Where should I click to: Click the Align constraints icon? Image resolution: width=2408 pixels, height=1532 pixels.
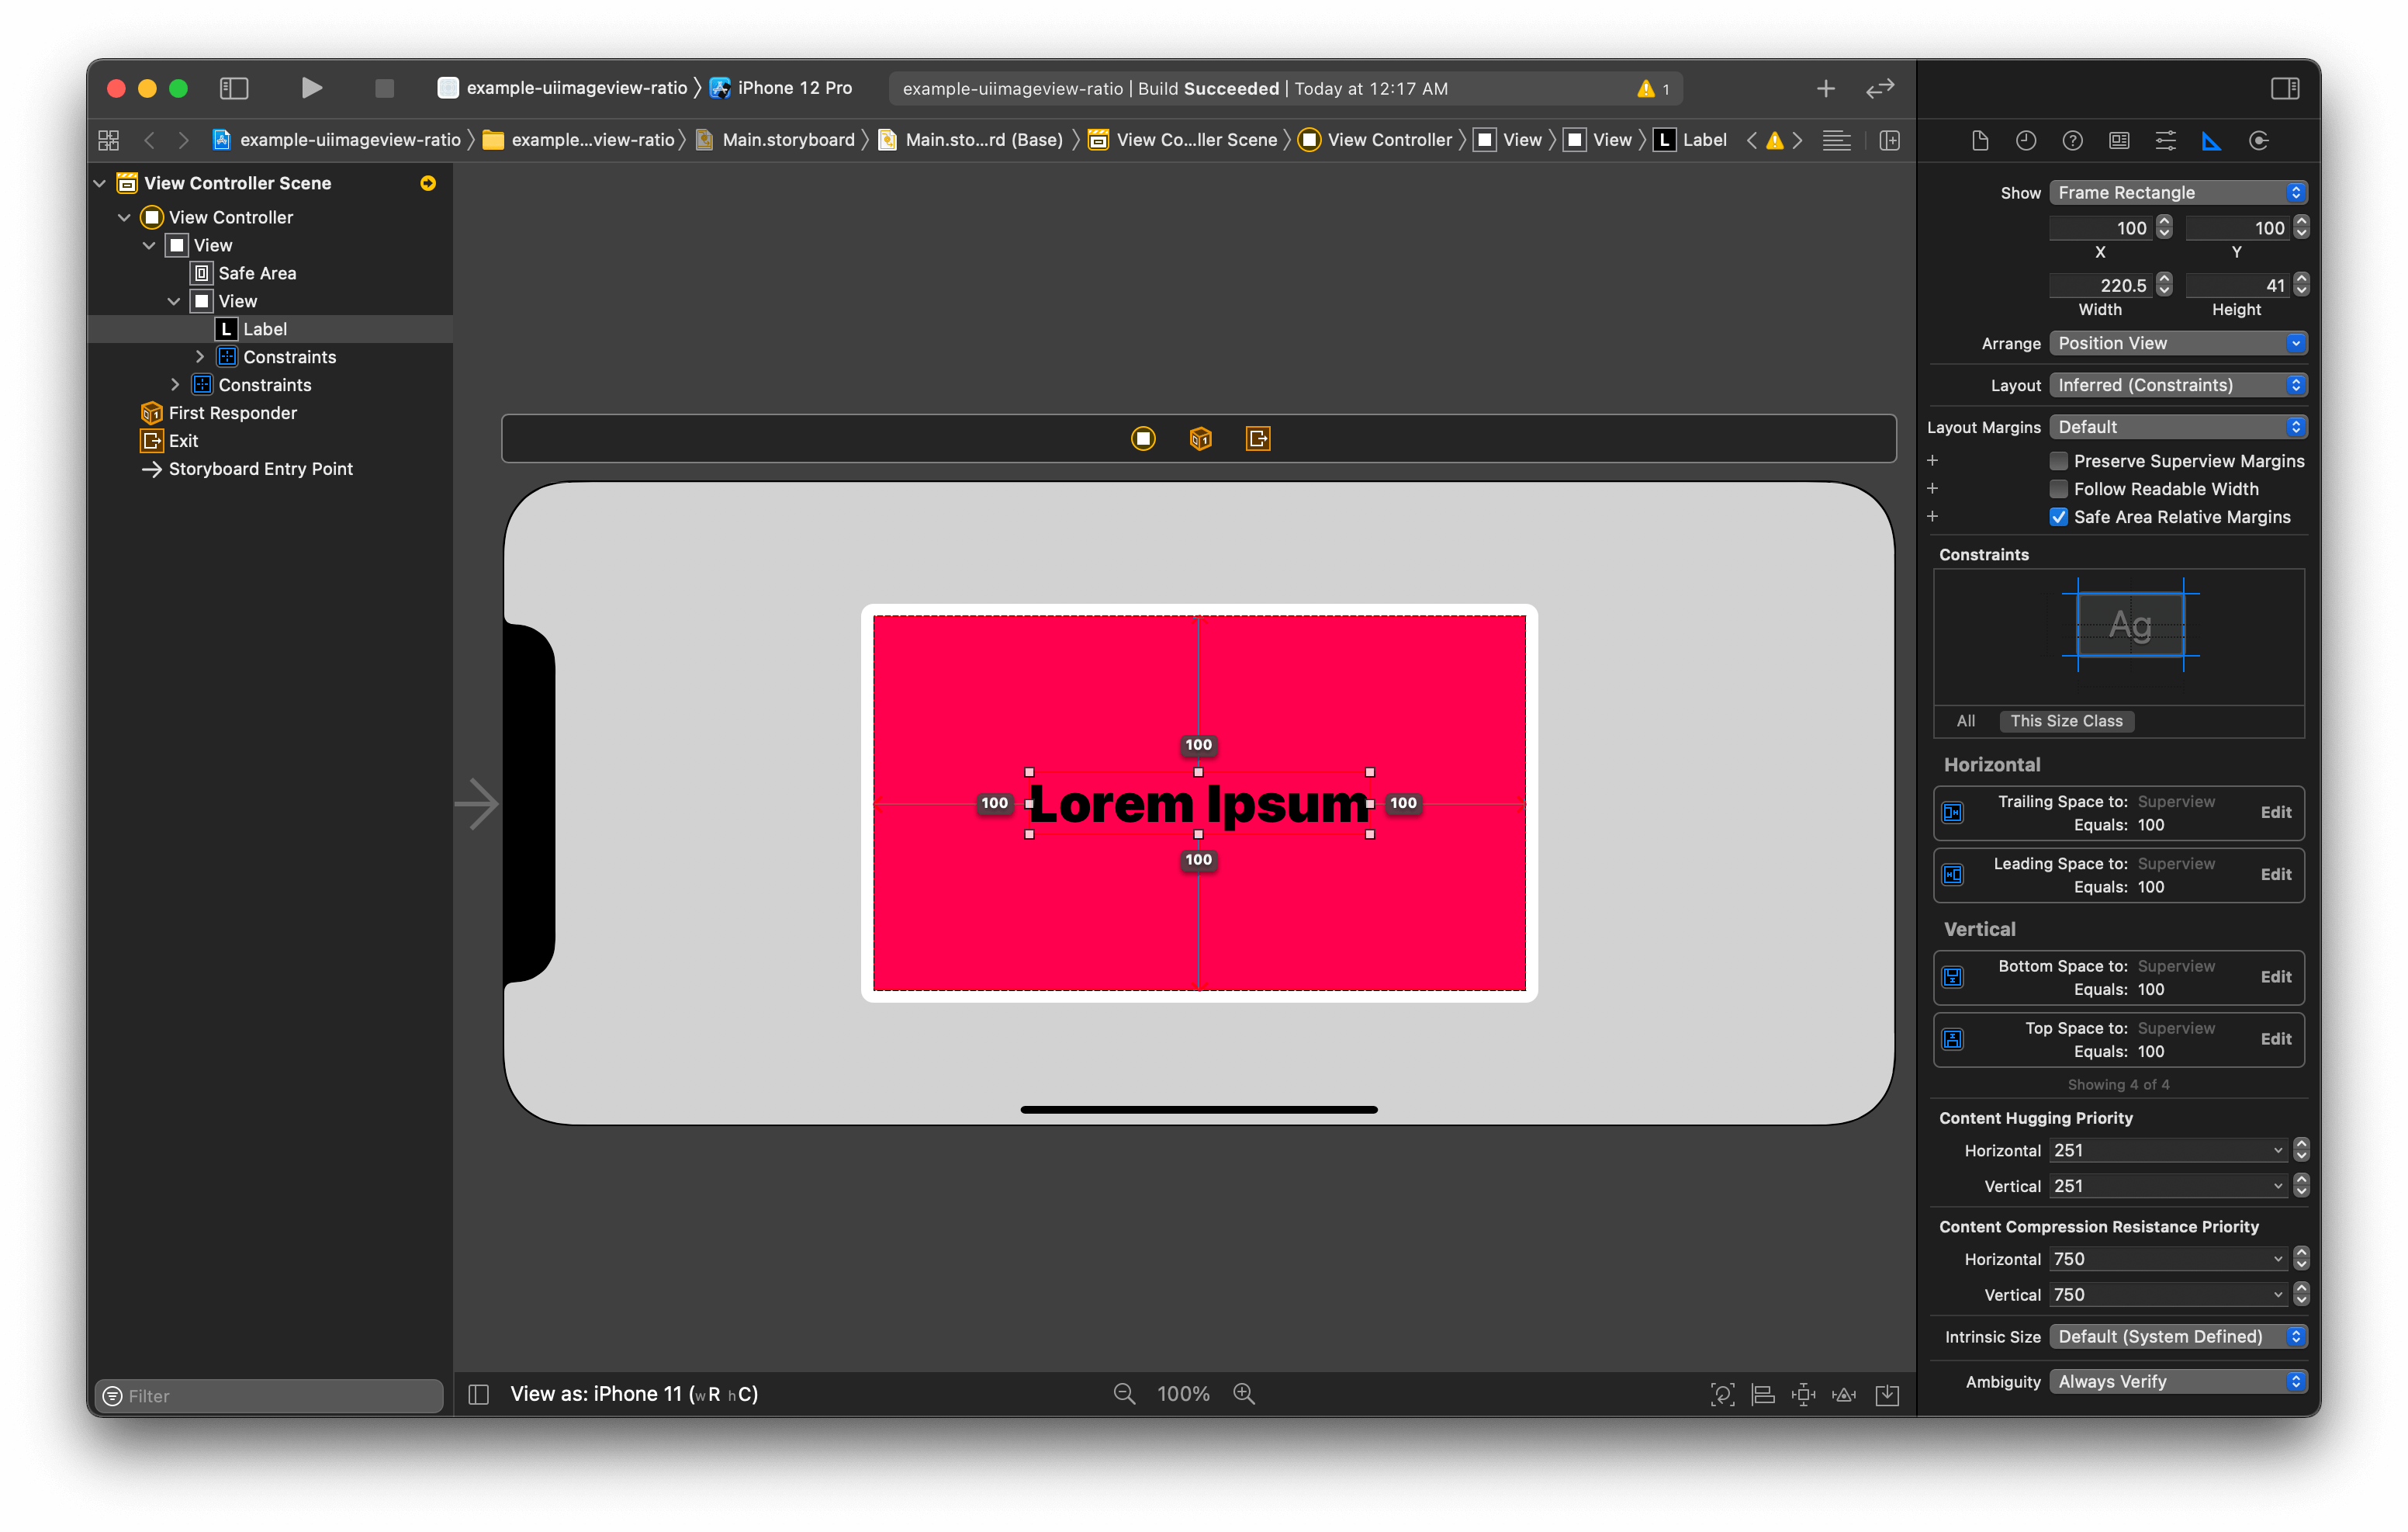(1763, 1395)
